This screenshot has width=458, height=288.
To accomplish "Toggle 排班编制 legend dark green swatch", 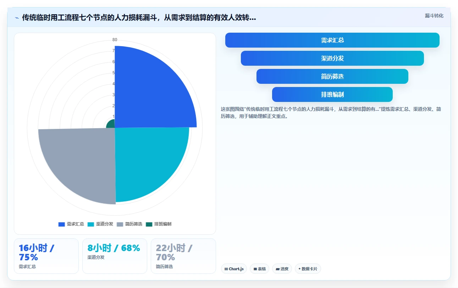I will tap(149, 224).
